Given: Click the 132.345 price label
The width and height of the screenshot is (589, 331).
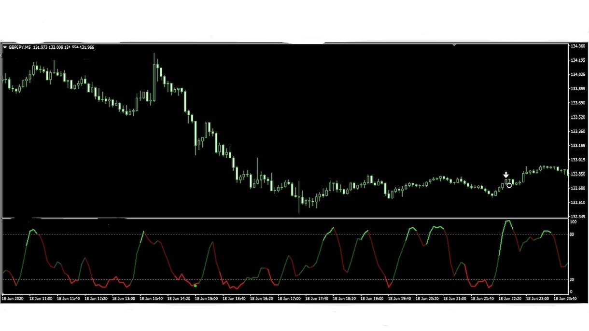Looking at the screenshot, I should 578,217.
